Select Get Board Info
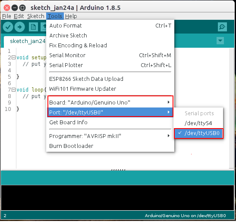The width and height of the screenshot is (236, 224). point(110,123)
